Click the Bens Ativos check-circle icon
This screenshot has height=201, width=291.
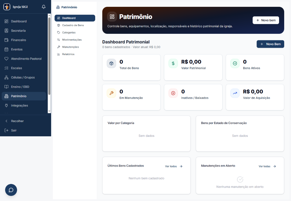(235, 63)
